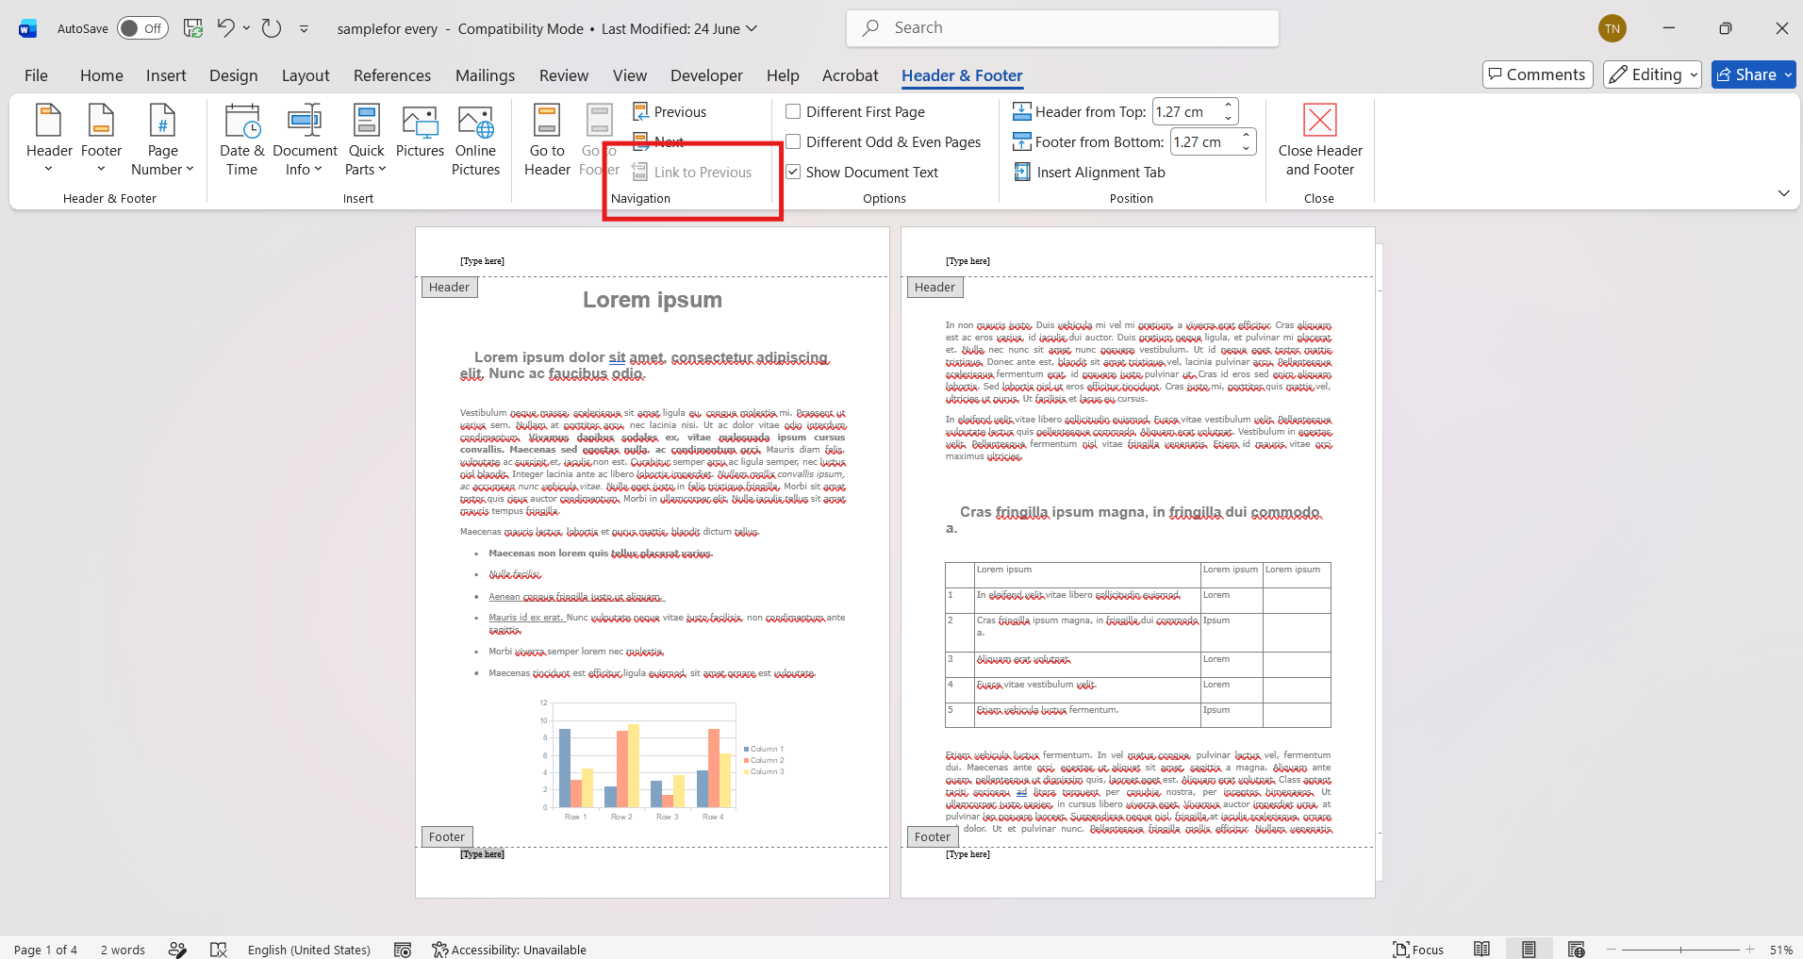The height and width of the screenshot is (959, 1803).
Task: Undo the last action
Action: [225, 28]
